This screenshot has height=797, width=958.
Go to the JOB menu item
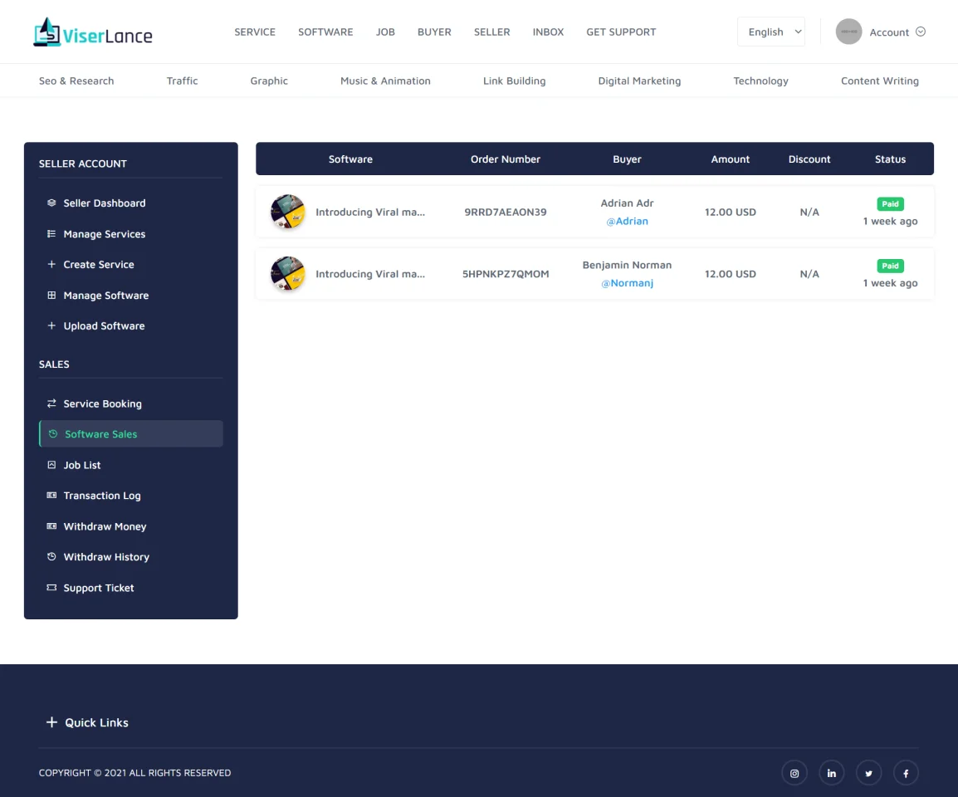point(385,32)
